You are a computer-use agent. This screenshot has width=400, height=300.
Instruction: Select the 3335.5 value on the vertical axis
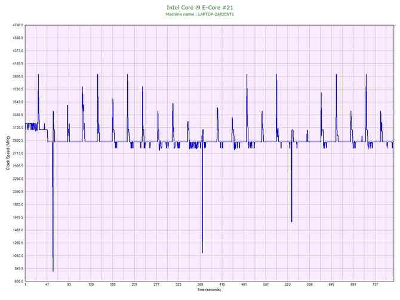pyautogui.click(x=18, y=115)
